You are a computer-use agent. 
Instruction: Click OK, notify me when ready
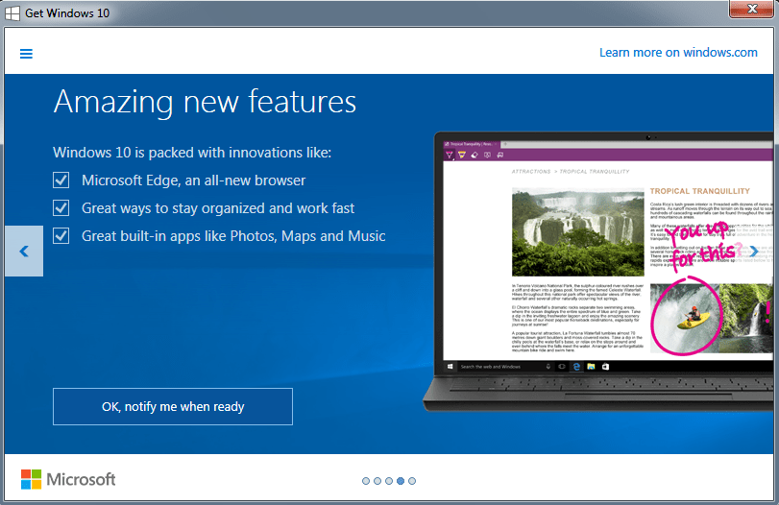pos(173,407)
